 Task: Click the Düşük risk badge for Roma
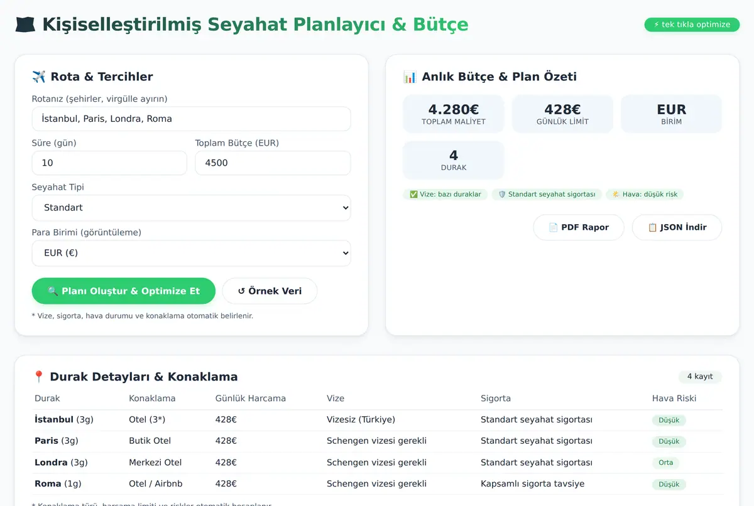coord(669,484)
